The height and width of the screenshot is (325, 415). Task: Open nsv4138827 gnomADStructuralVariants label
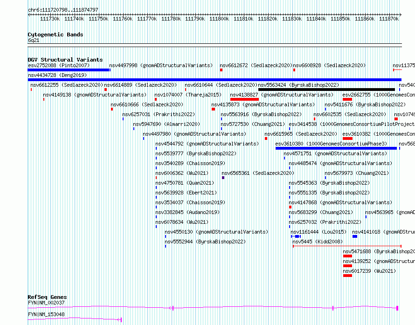(282, 95)
